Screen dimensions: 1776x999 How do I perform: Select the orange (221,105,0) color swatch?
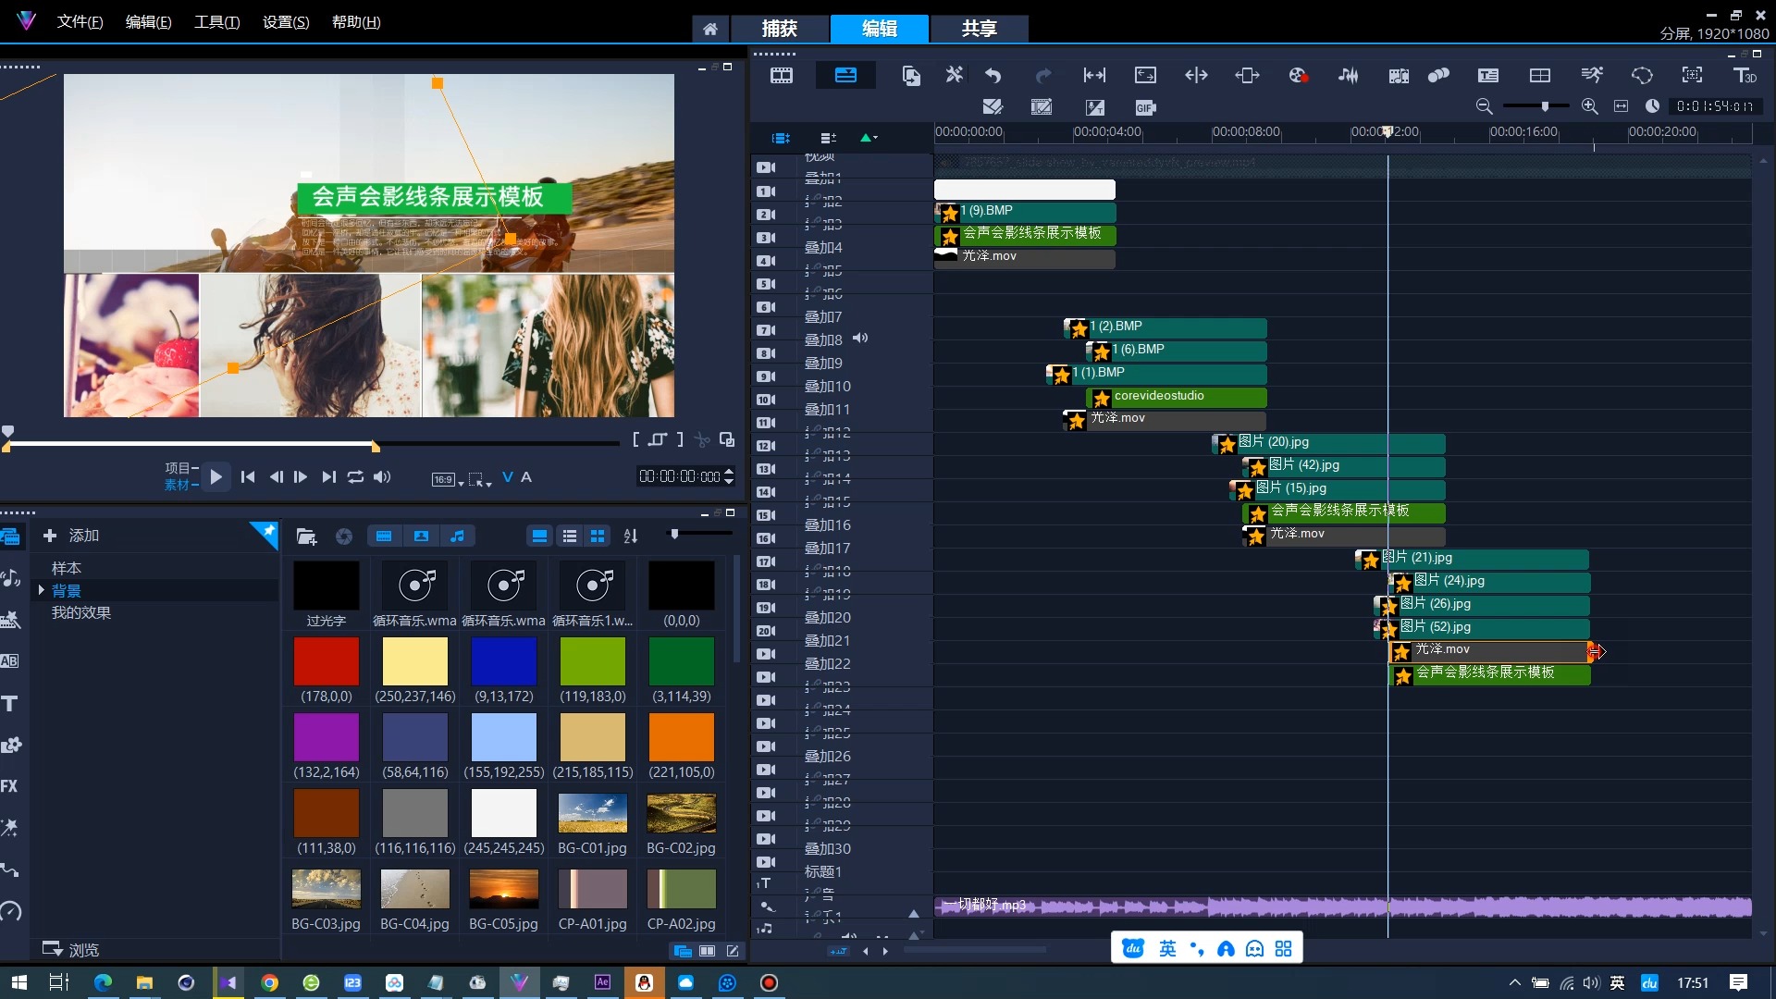[x=681, y=737]
